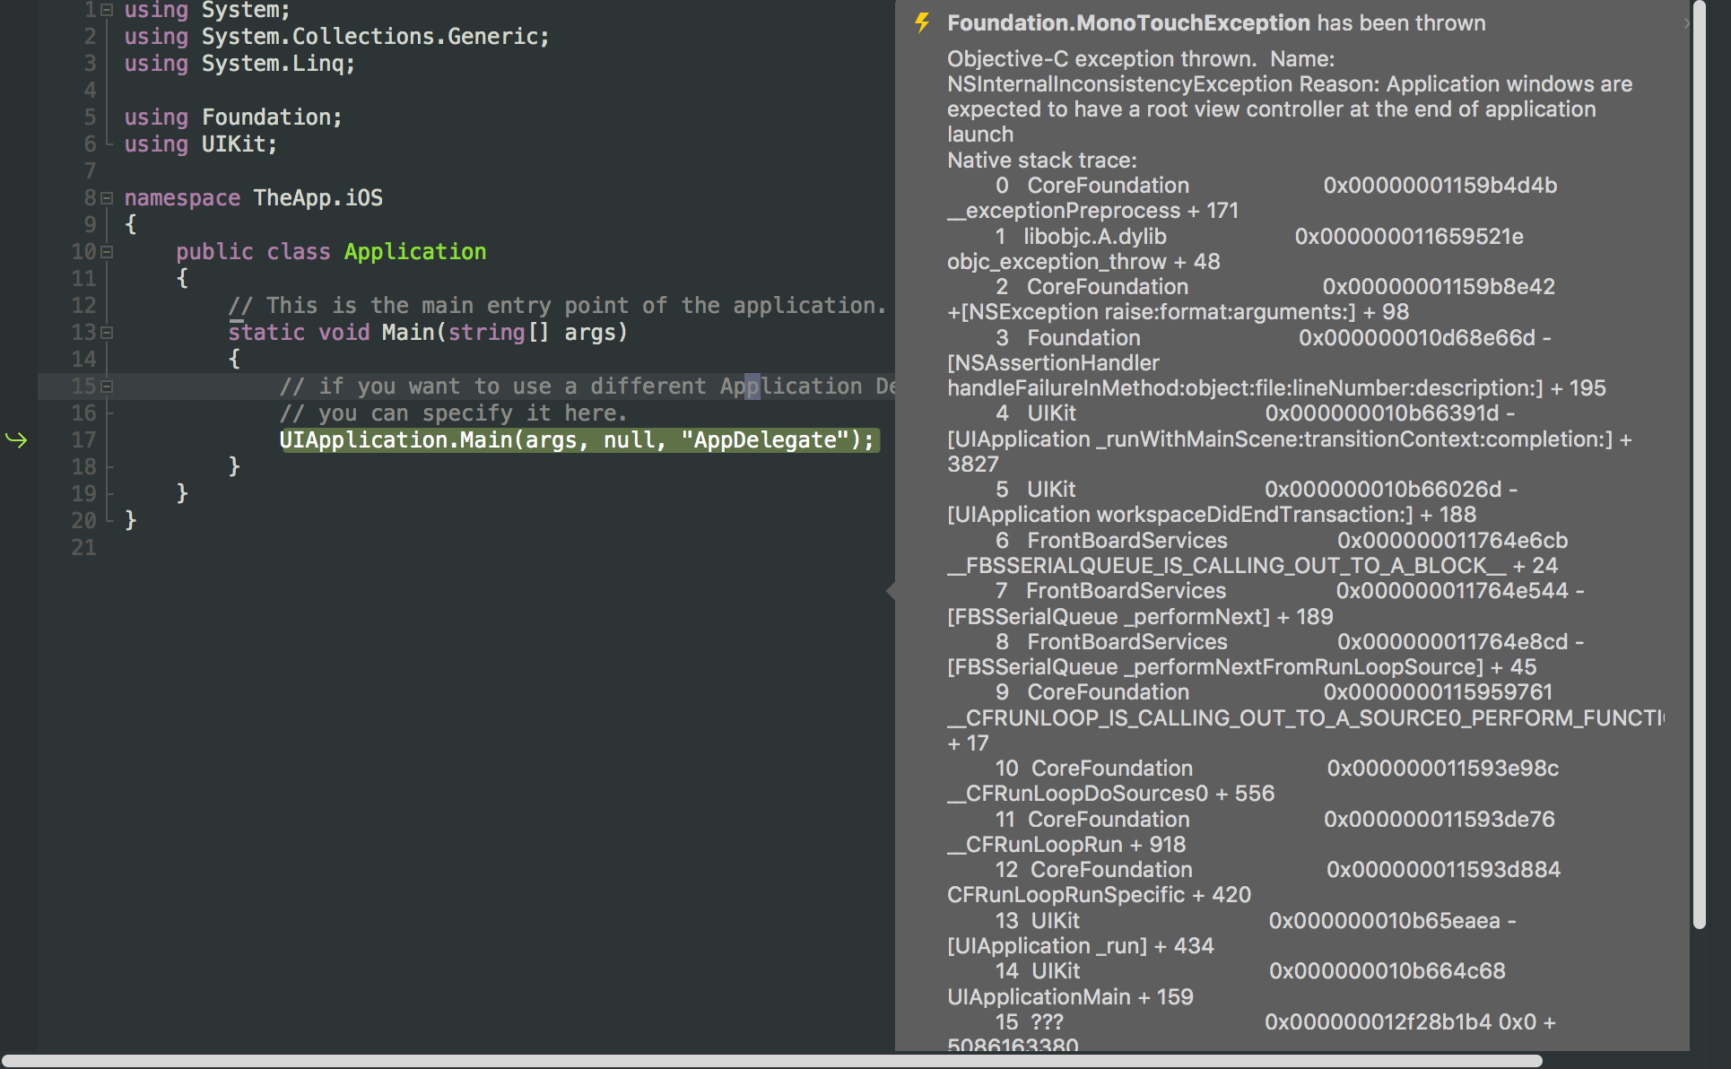This screenshot has height=1069, width=1731.
Task: Click the 'Application' class name
Action: point(415,252)
